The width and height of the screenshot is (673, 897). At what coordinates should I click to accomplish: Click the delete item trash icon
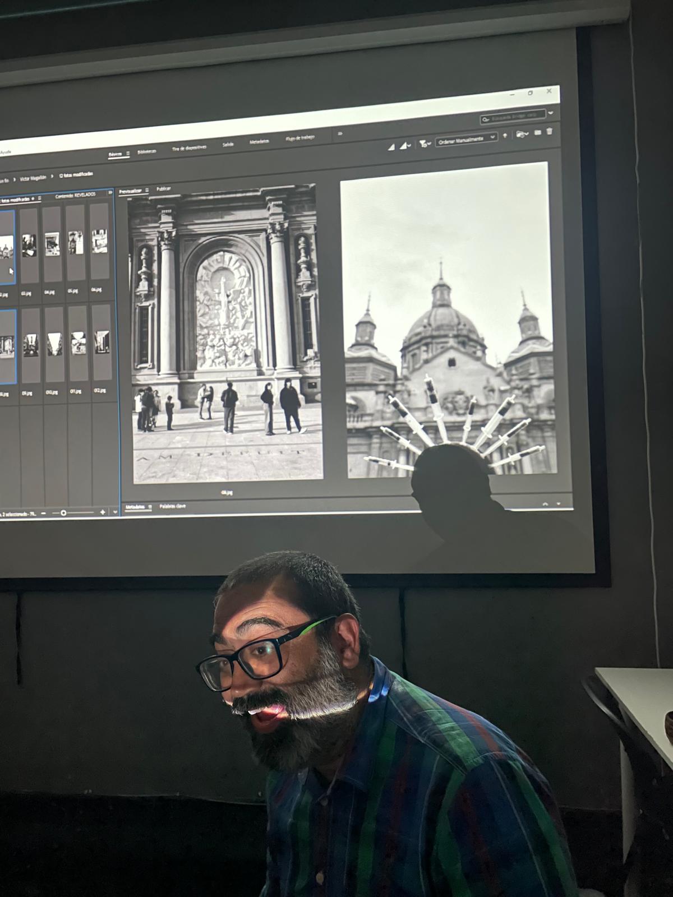coord(550,131)
